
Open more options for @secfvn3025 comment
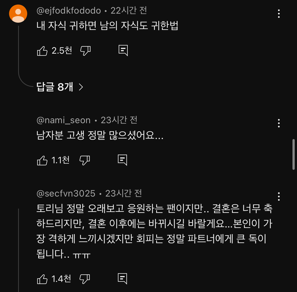coord(279,197)
